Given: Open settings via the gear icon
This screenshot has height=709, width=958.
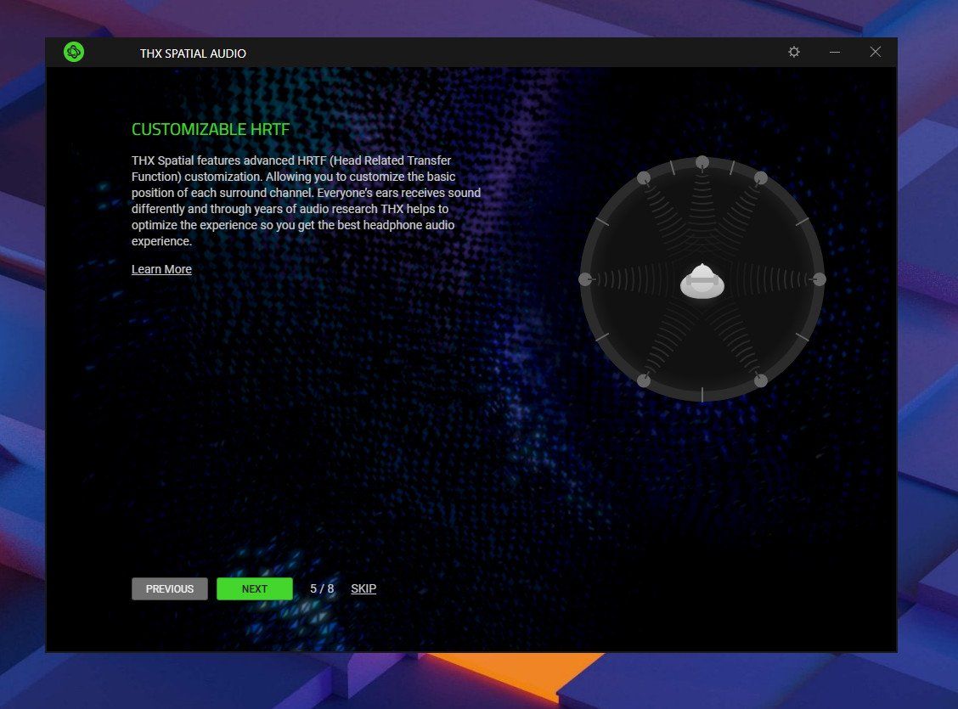Looking at the screenshot, I should tap(793, 52).
